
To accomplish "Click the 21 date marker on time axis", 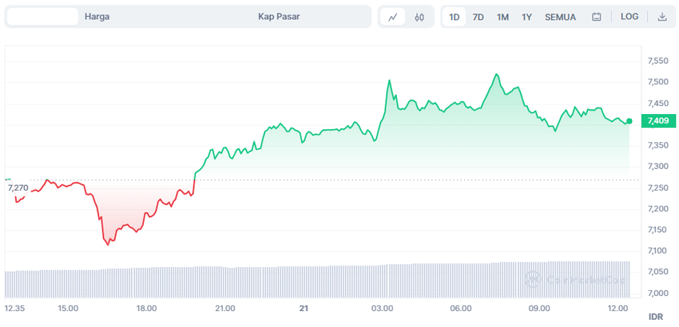I will 304,308.
